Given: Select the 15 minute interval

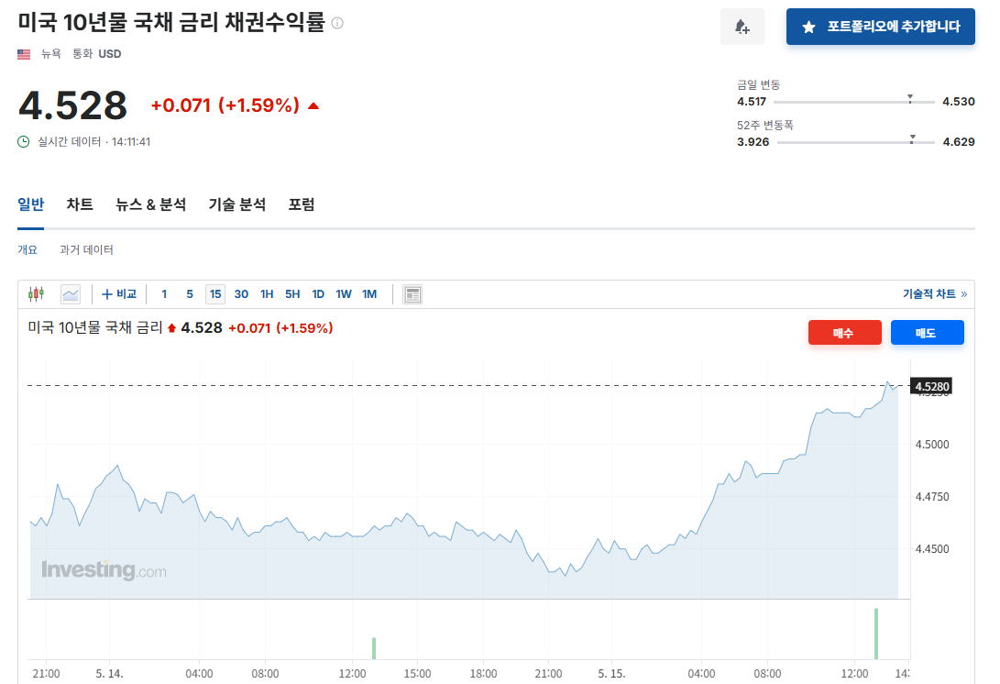Looking at the screenshot, I should [214, 294].
